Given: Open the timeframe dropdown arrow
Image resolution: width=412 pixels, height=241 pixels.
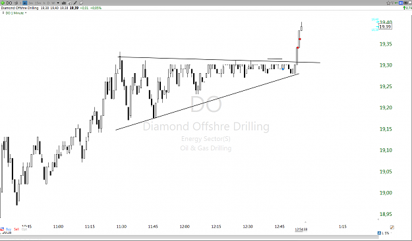Looking at the screenshot, I should (x=58, y=3).
